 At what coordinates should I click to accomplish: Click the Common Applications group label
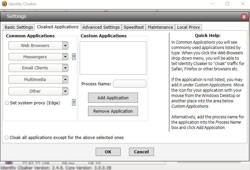30,36
